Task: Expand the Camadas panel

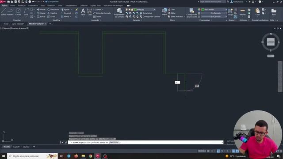Action: pos(137,20)
